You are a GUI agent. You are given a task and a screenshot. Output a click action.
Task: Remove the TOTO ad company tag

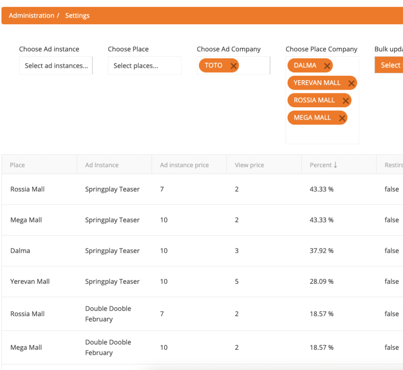[x=233, y=65]
